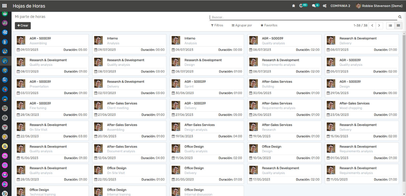Open the Filtros dropdown

click(217, 25)
